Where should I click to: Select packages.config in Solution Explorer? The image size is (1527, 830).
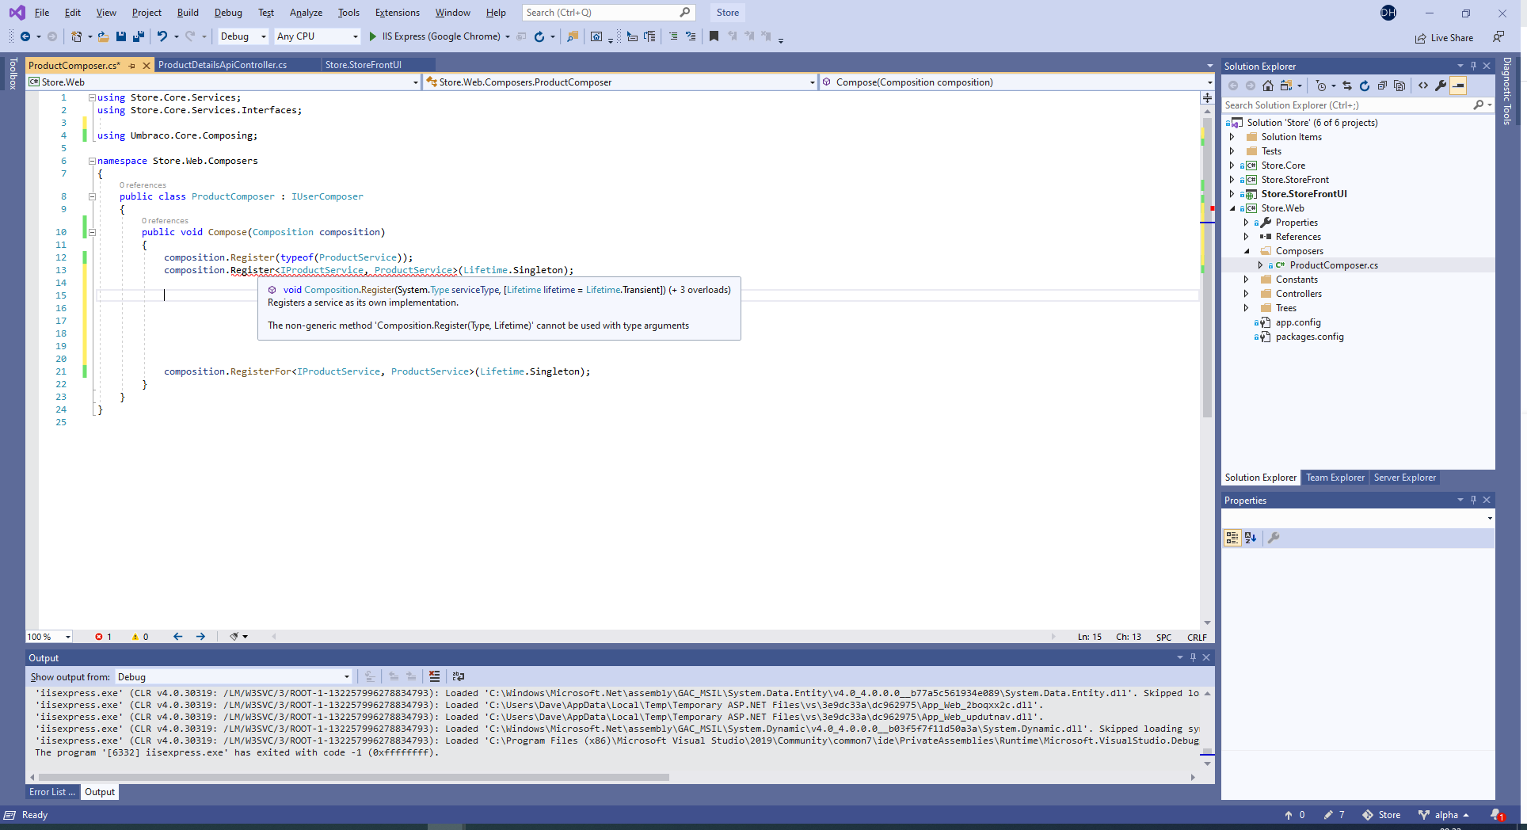[x=1309, y=337]
